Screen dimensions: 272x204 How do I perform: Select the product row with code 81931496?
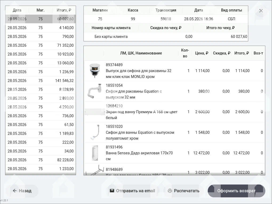(174, 153)
